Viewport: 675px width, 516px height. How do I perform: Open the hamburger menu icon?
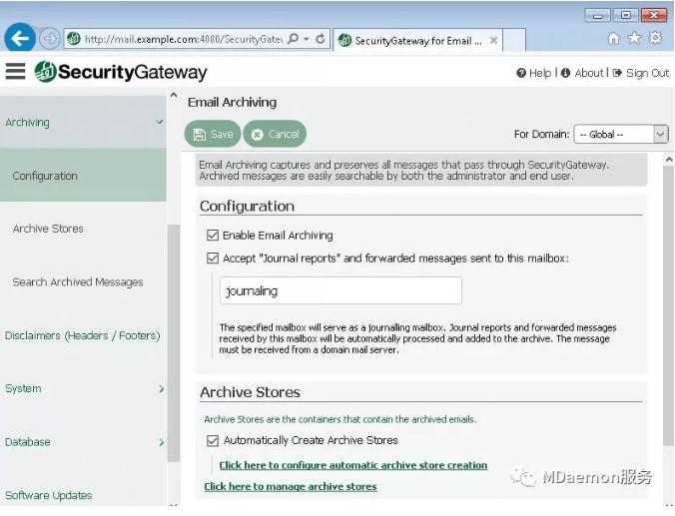pyautogui.click(x=16, y=71)
